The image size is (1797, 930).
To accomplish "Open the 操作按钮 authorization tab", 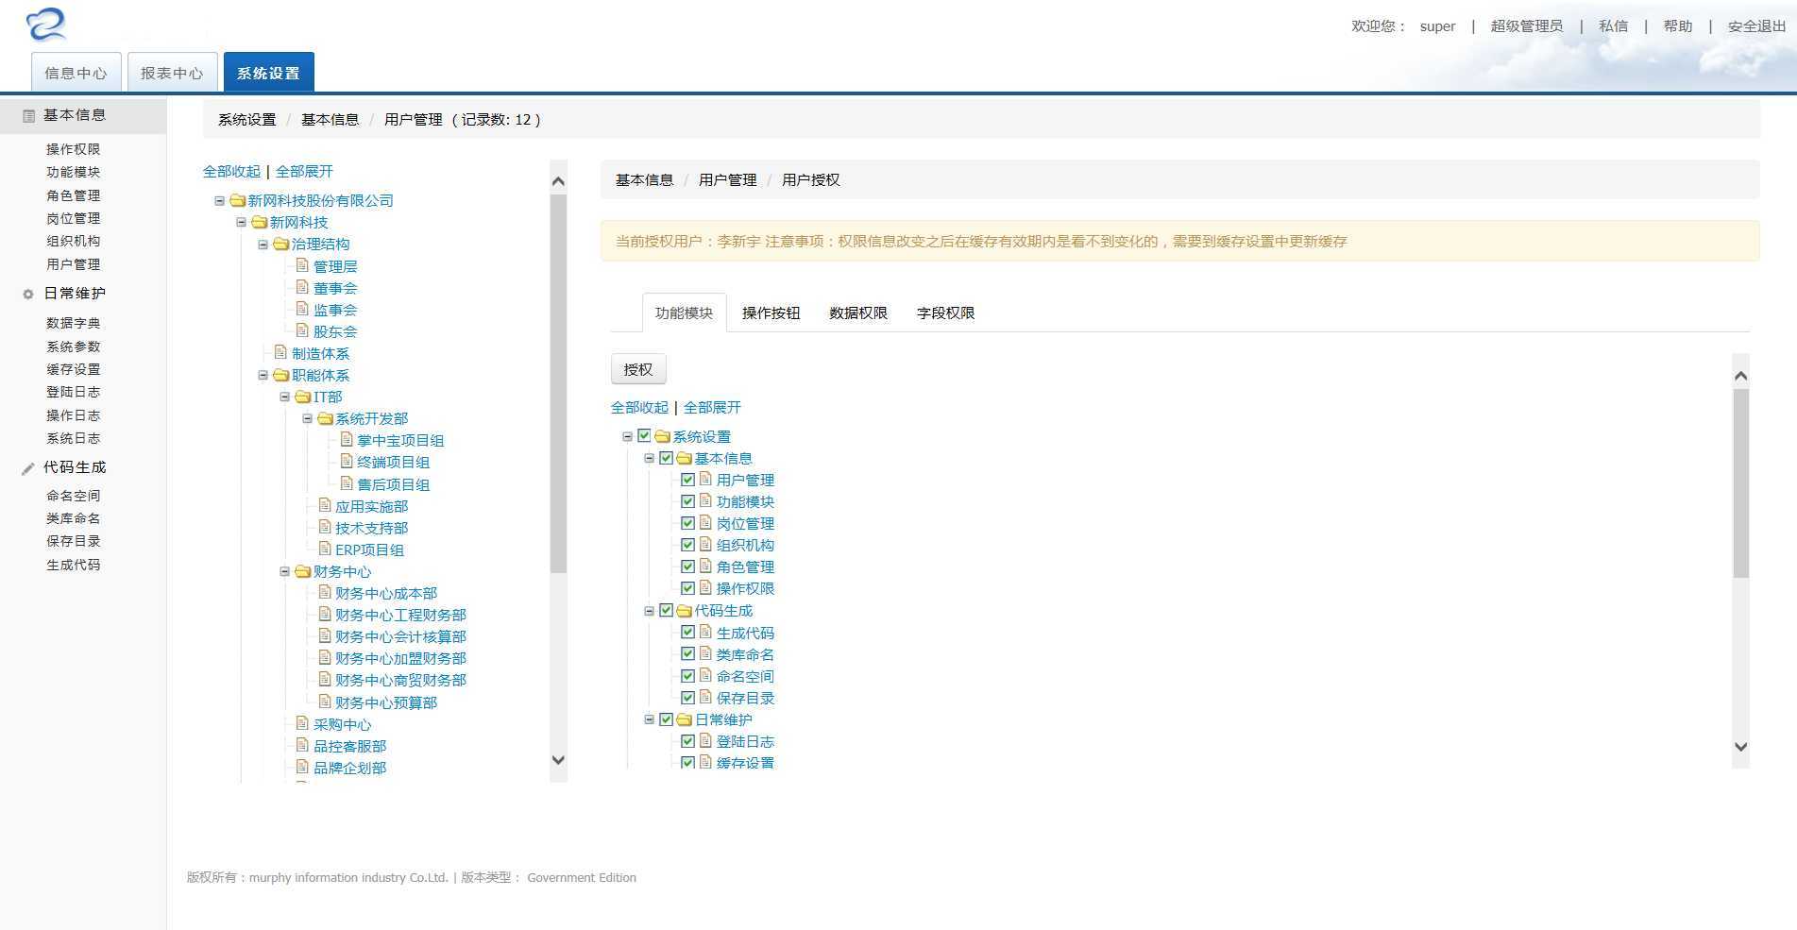I will 771,313.
